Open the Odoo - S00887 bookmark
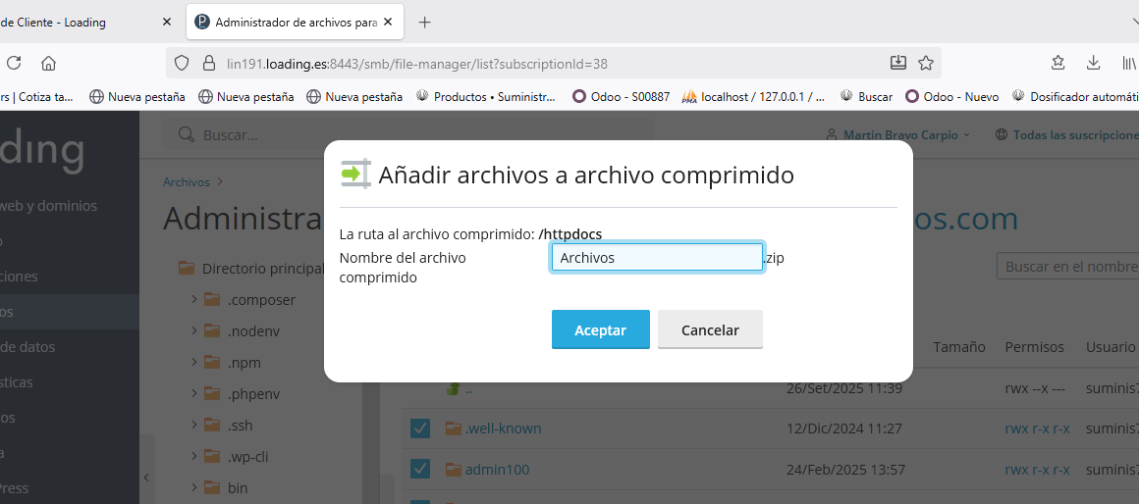This screenshot has width=1139, height=504. pyautogui.click(x=622, y=96)
